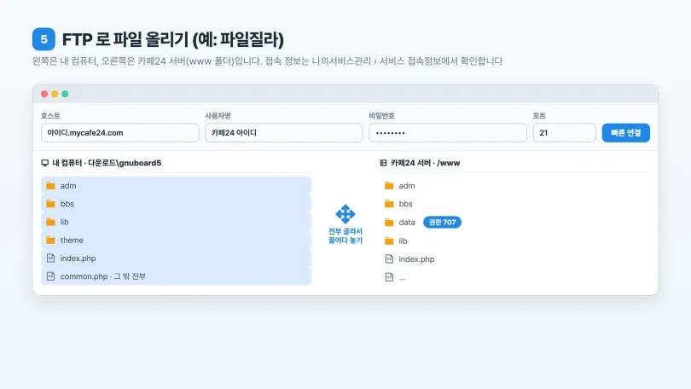Select 'adm' folder name in local pane
The height and width of the screenshot is (389, 691).
(68, 185)
